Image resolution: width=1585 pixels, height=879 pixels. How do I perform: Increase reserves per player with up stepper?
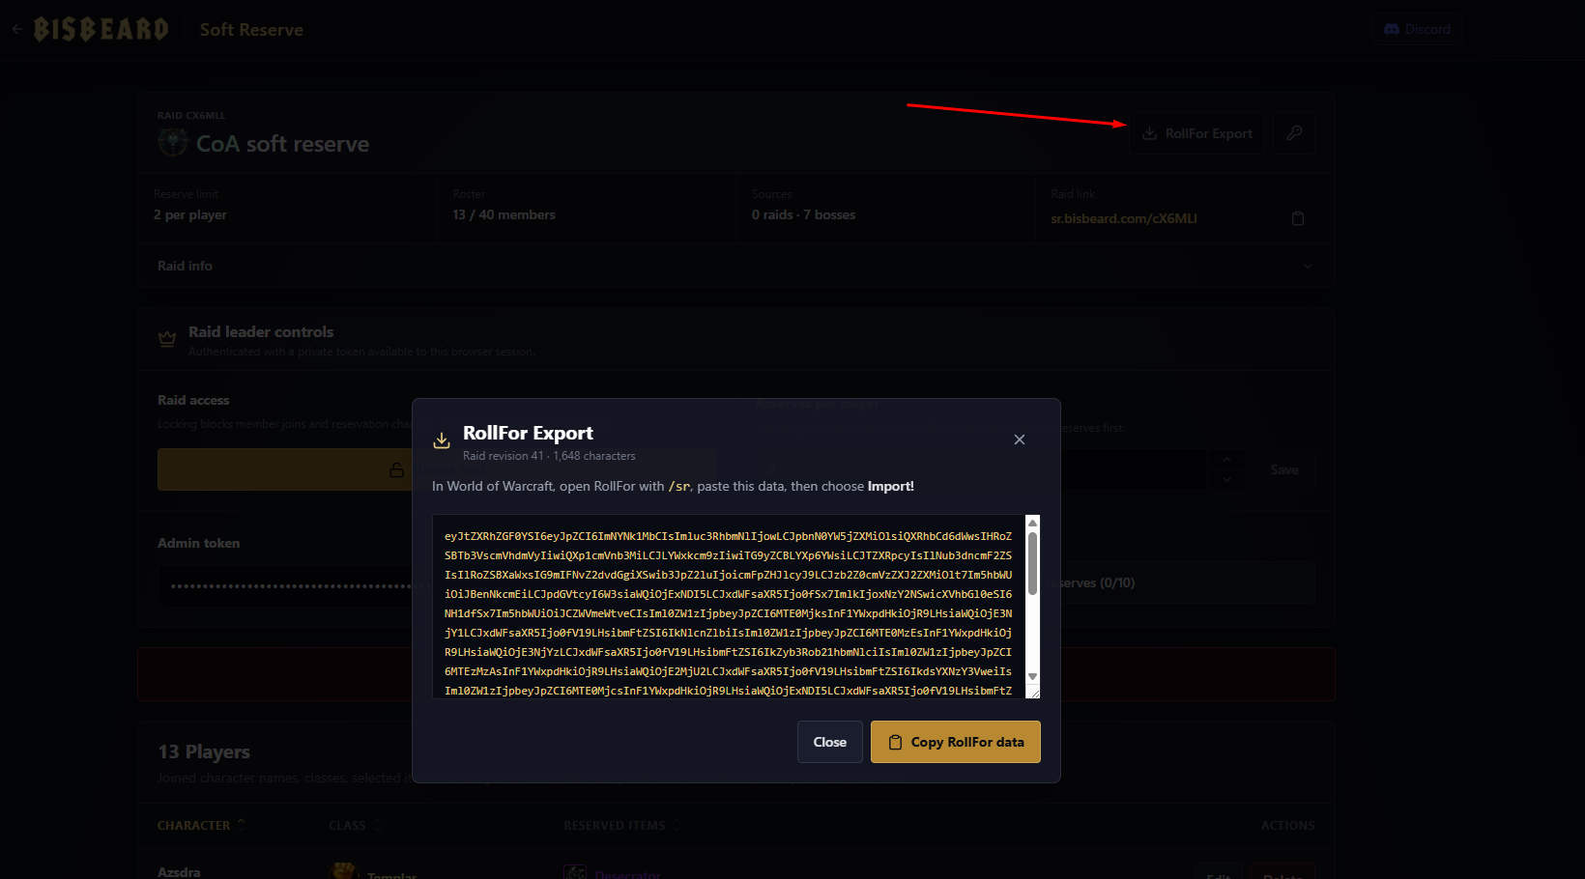point(1226,460)
